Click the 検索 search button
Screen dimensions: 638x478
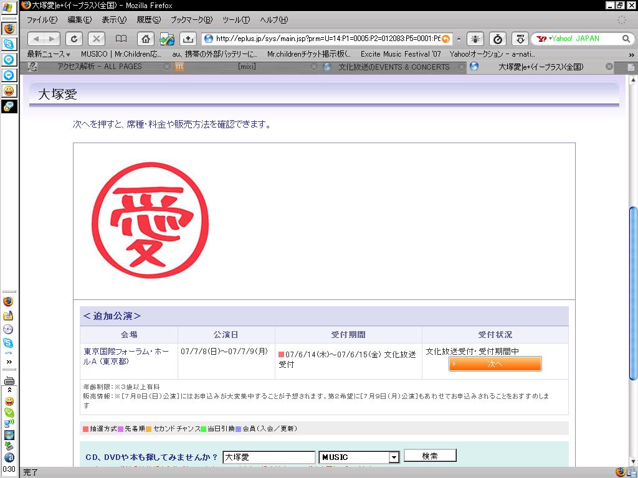[430, 456]
